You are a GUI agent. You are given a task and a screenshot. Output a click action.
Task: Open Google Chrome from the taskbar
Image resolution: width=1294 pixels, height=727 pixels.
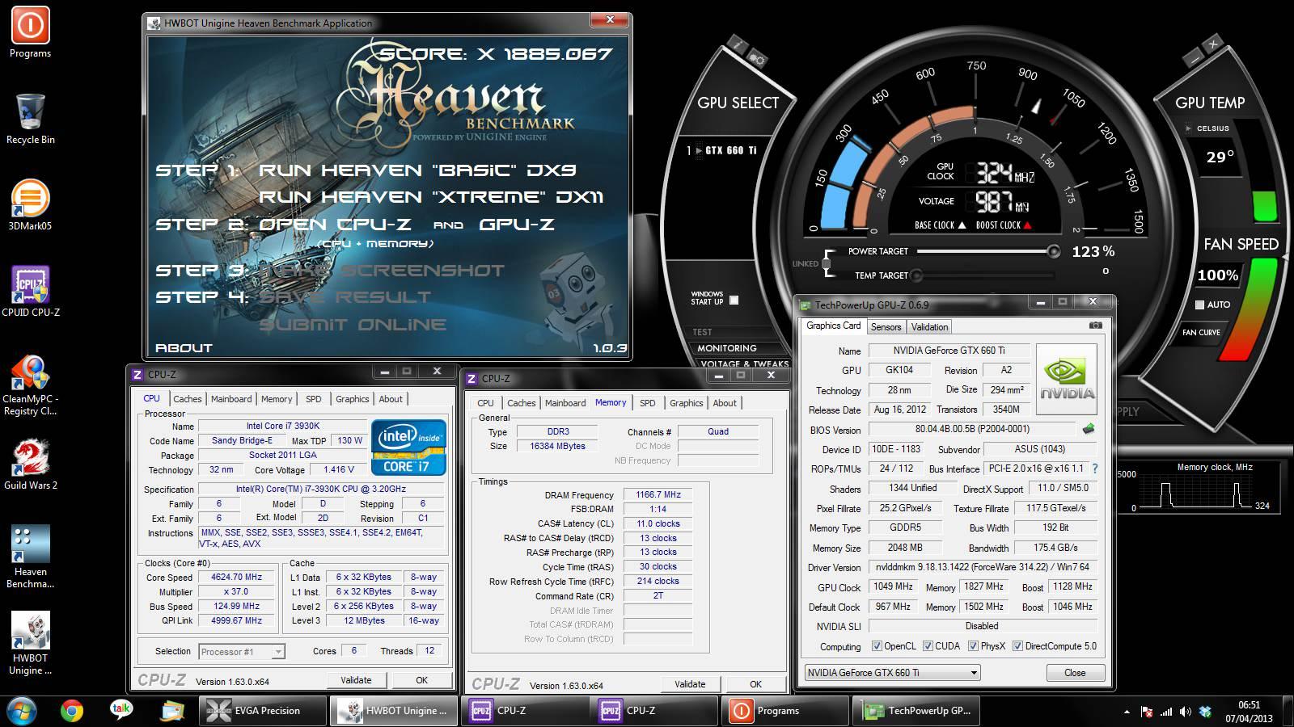(72, 711)
